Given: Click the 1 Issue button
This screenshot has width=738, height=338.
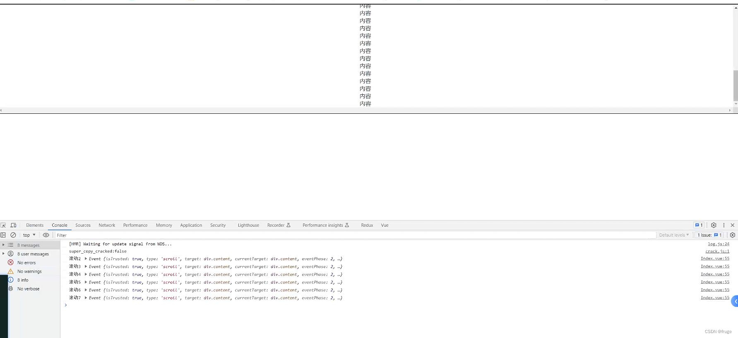Looking at the screenshot, I should point(710,235).
